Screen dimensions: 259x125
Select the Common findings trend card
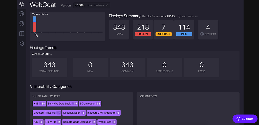(127, 67)
